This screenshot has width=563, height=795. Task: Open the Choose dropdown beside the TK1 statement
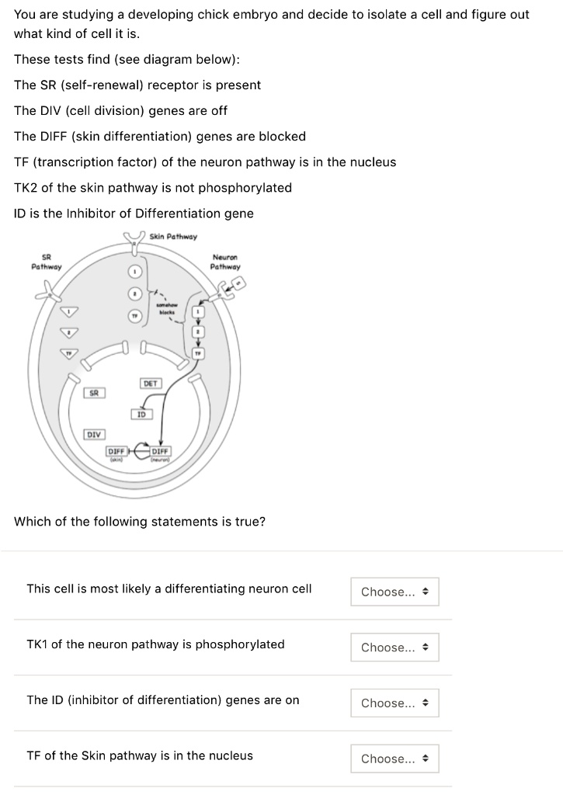pyautogui.click(x=394, y=647)
